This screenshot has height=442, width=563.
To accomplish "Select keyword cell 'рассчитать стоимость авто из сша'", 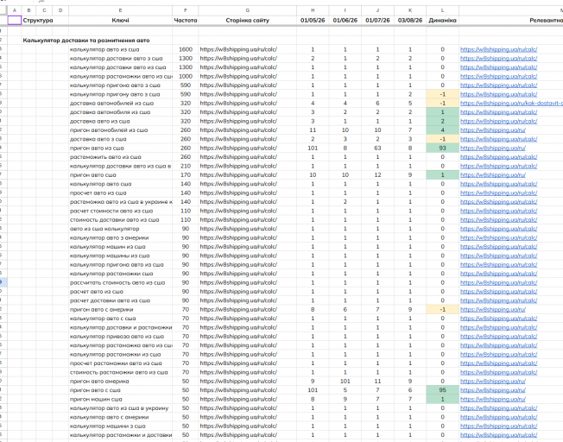I will pyautogui.click(x=120, y=283).
